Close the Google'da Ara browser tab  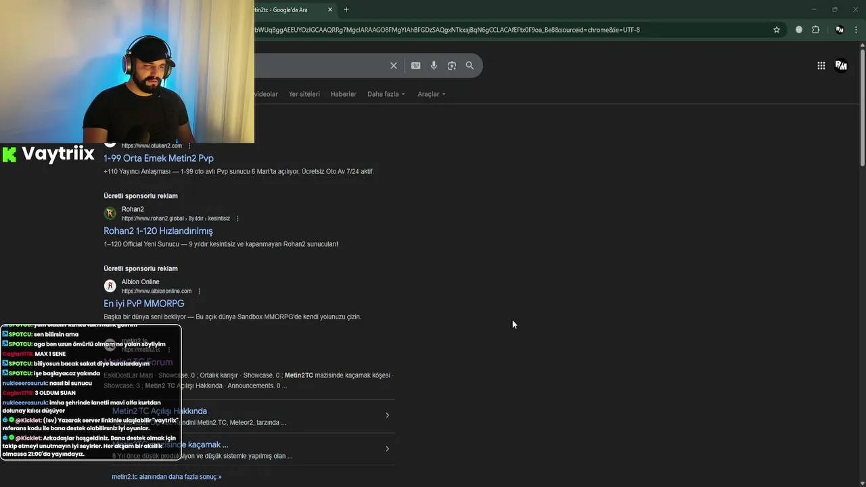pyautogui.click(x=330, y=9)
